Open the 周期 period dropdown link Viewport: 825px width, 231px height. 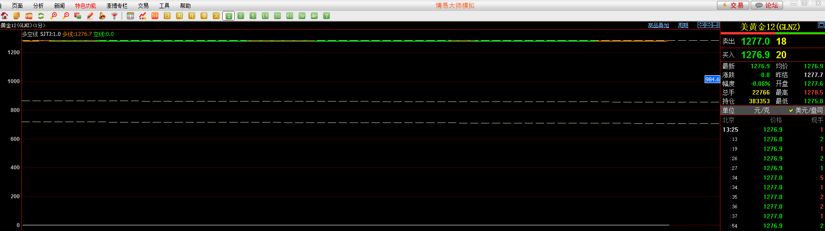point(683,25)
